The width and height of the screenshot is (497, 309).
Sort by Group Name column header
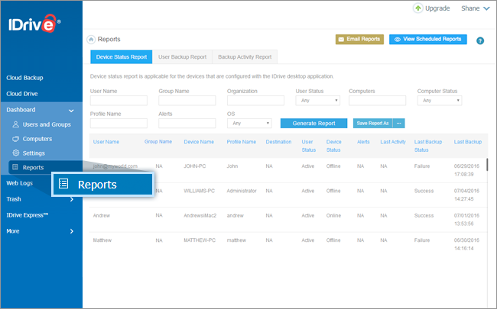point(158,142)
